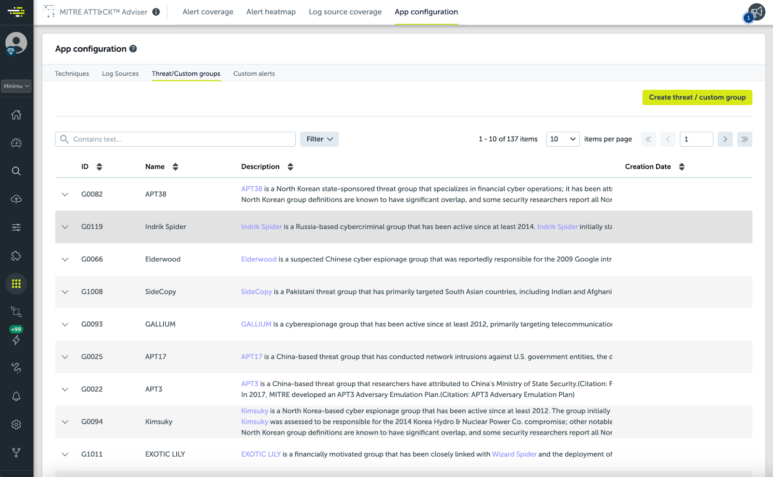The width and height of the screenshot is (773, 477).
Task: Select the Threat/Custom groups sub-tab
Action: (x=186, y=73)
